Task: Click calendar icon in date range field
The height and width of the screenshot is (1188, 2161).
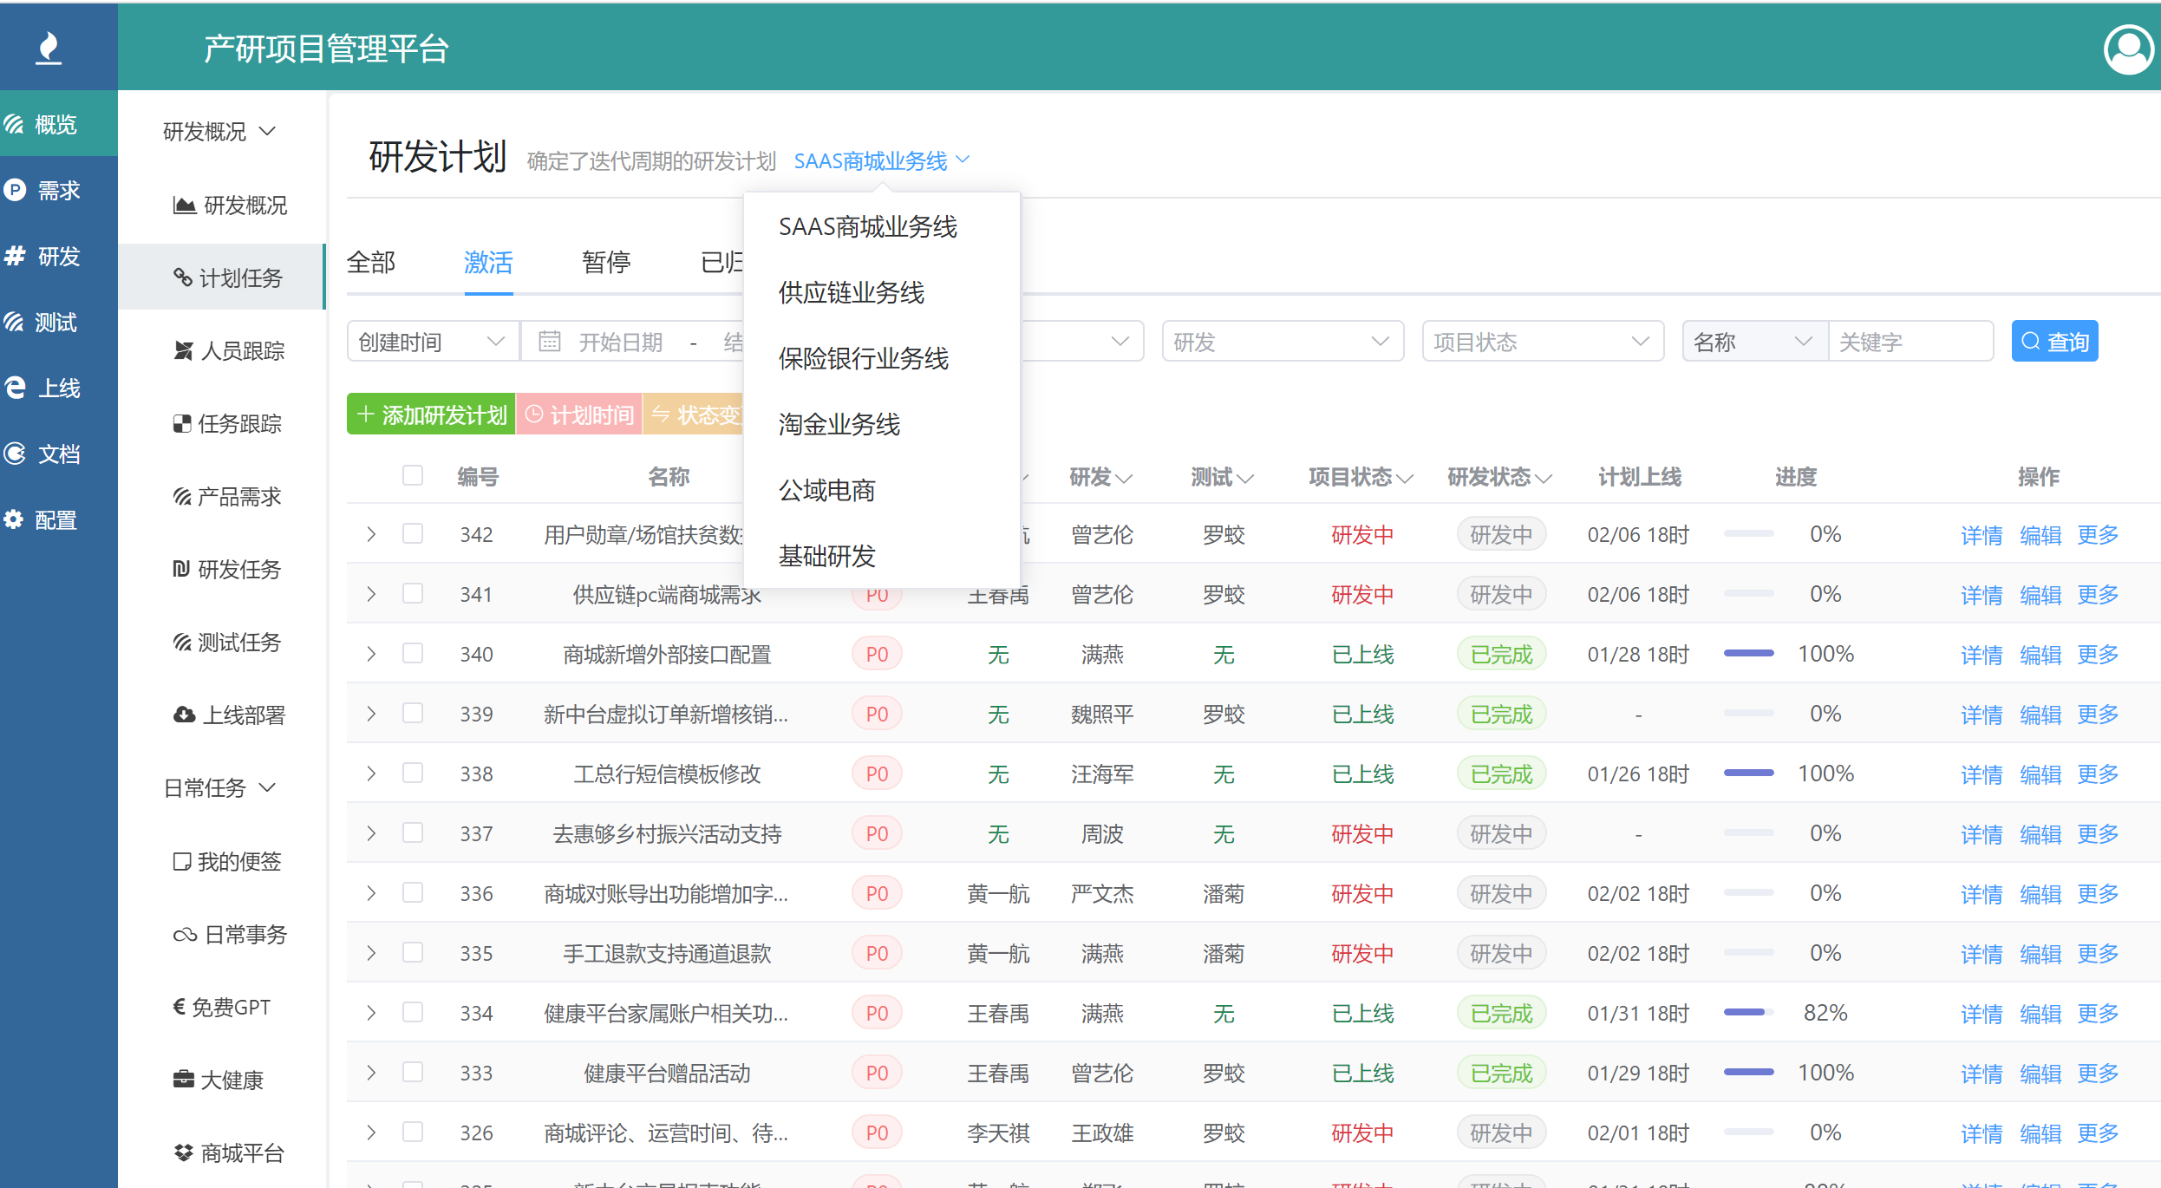Action: 550,342
